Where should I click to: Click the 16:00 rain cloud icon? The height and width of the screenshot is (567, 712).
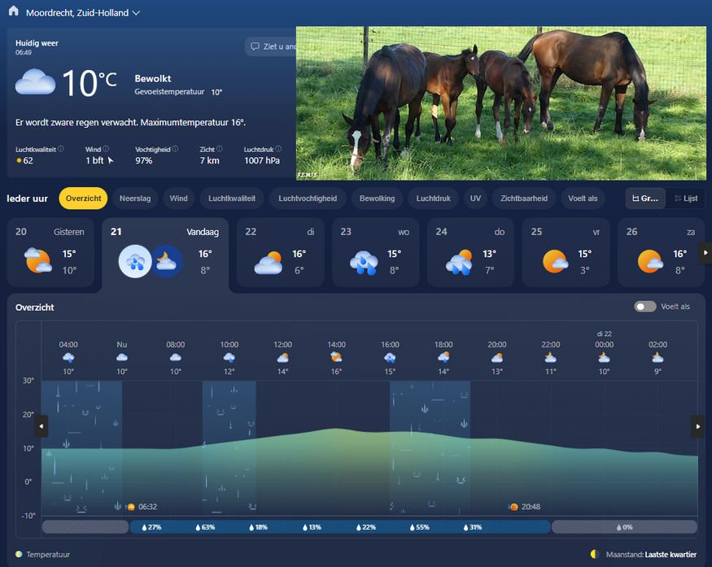[390, 357]
